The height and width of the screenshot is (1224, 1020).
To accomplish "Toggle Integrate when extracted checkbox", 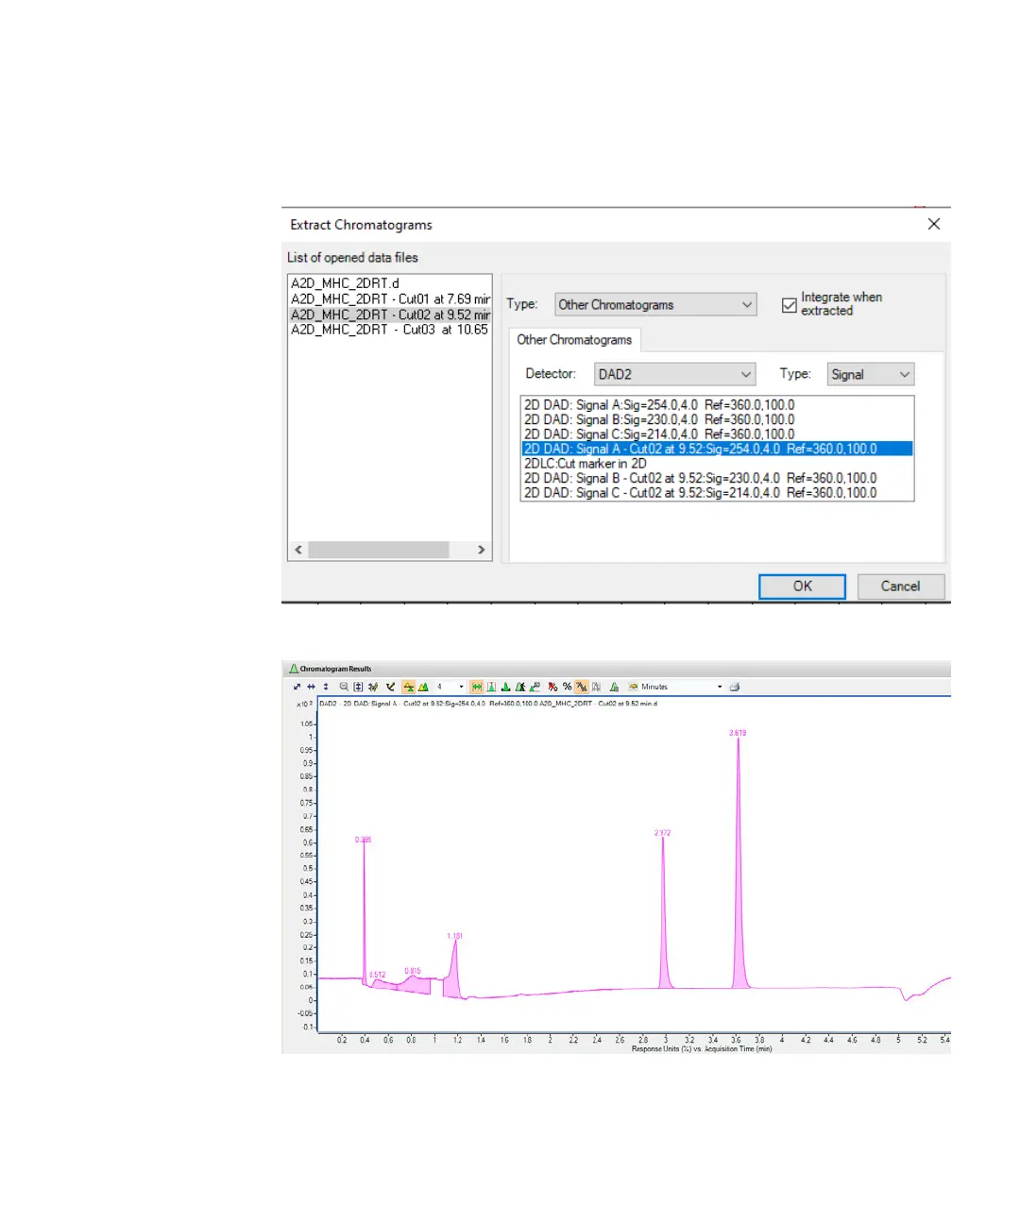I will tap(790, 305).
